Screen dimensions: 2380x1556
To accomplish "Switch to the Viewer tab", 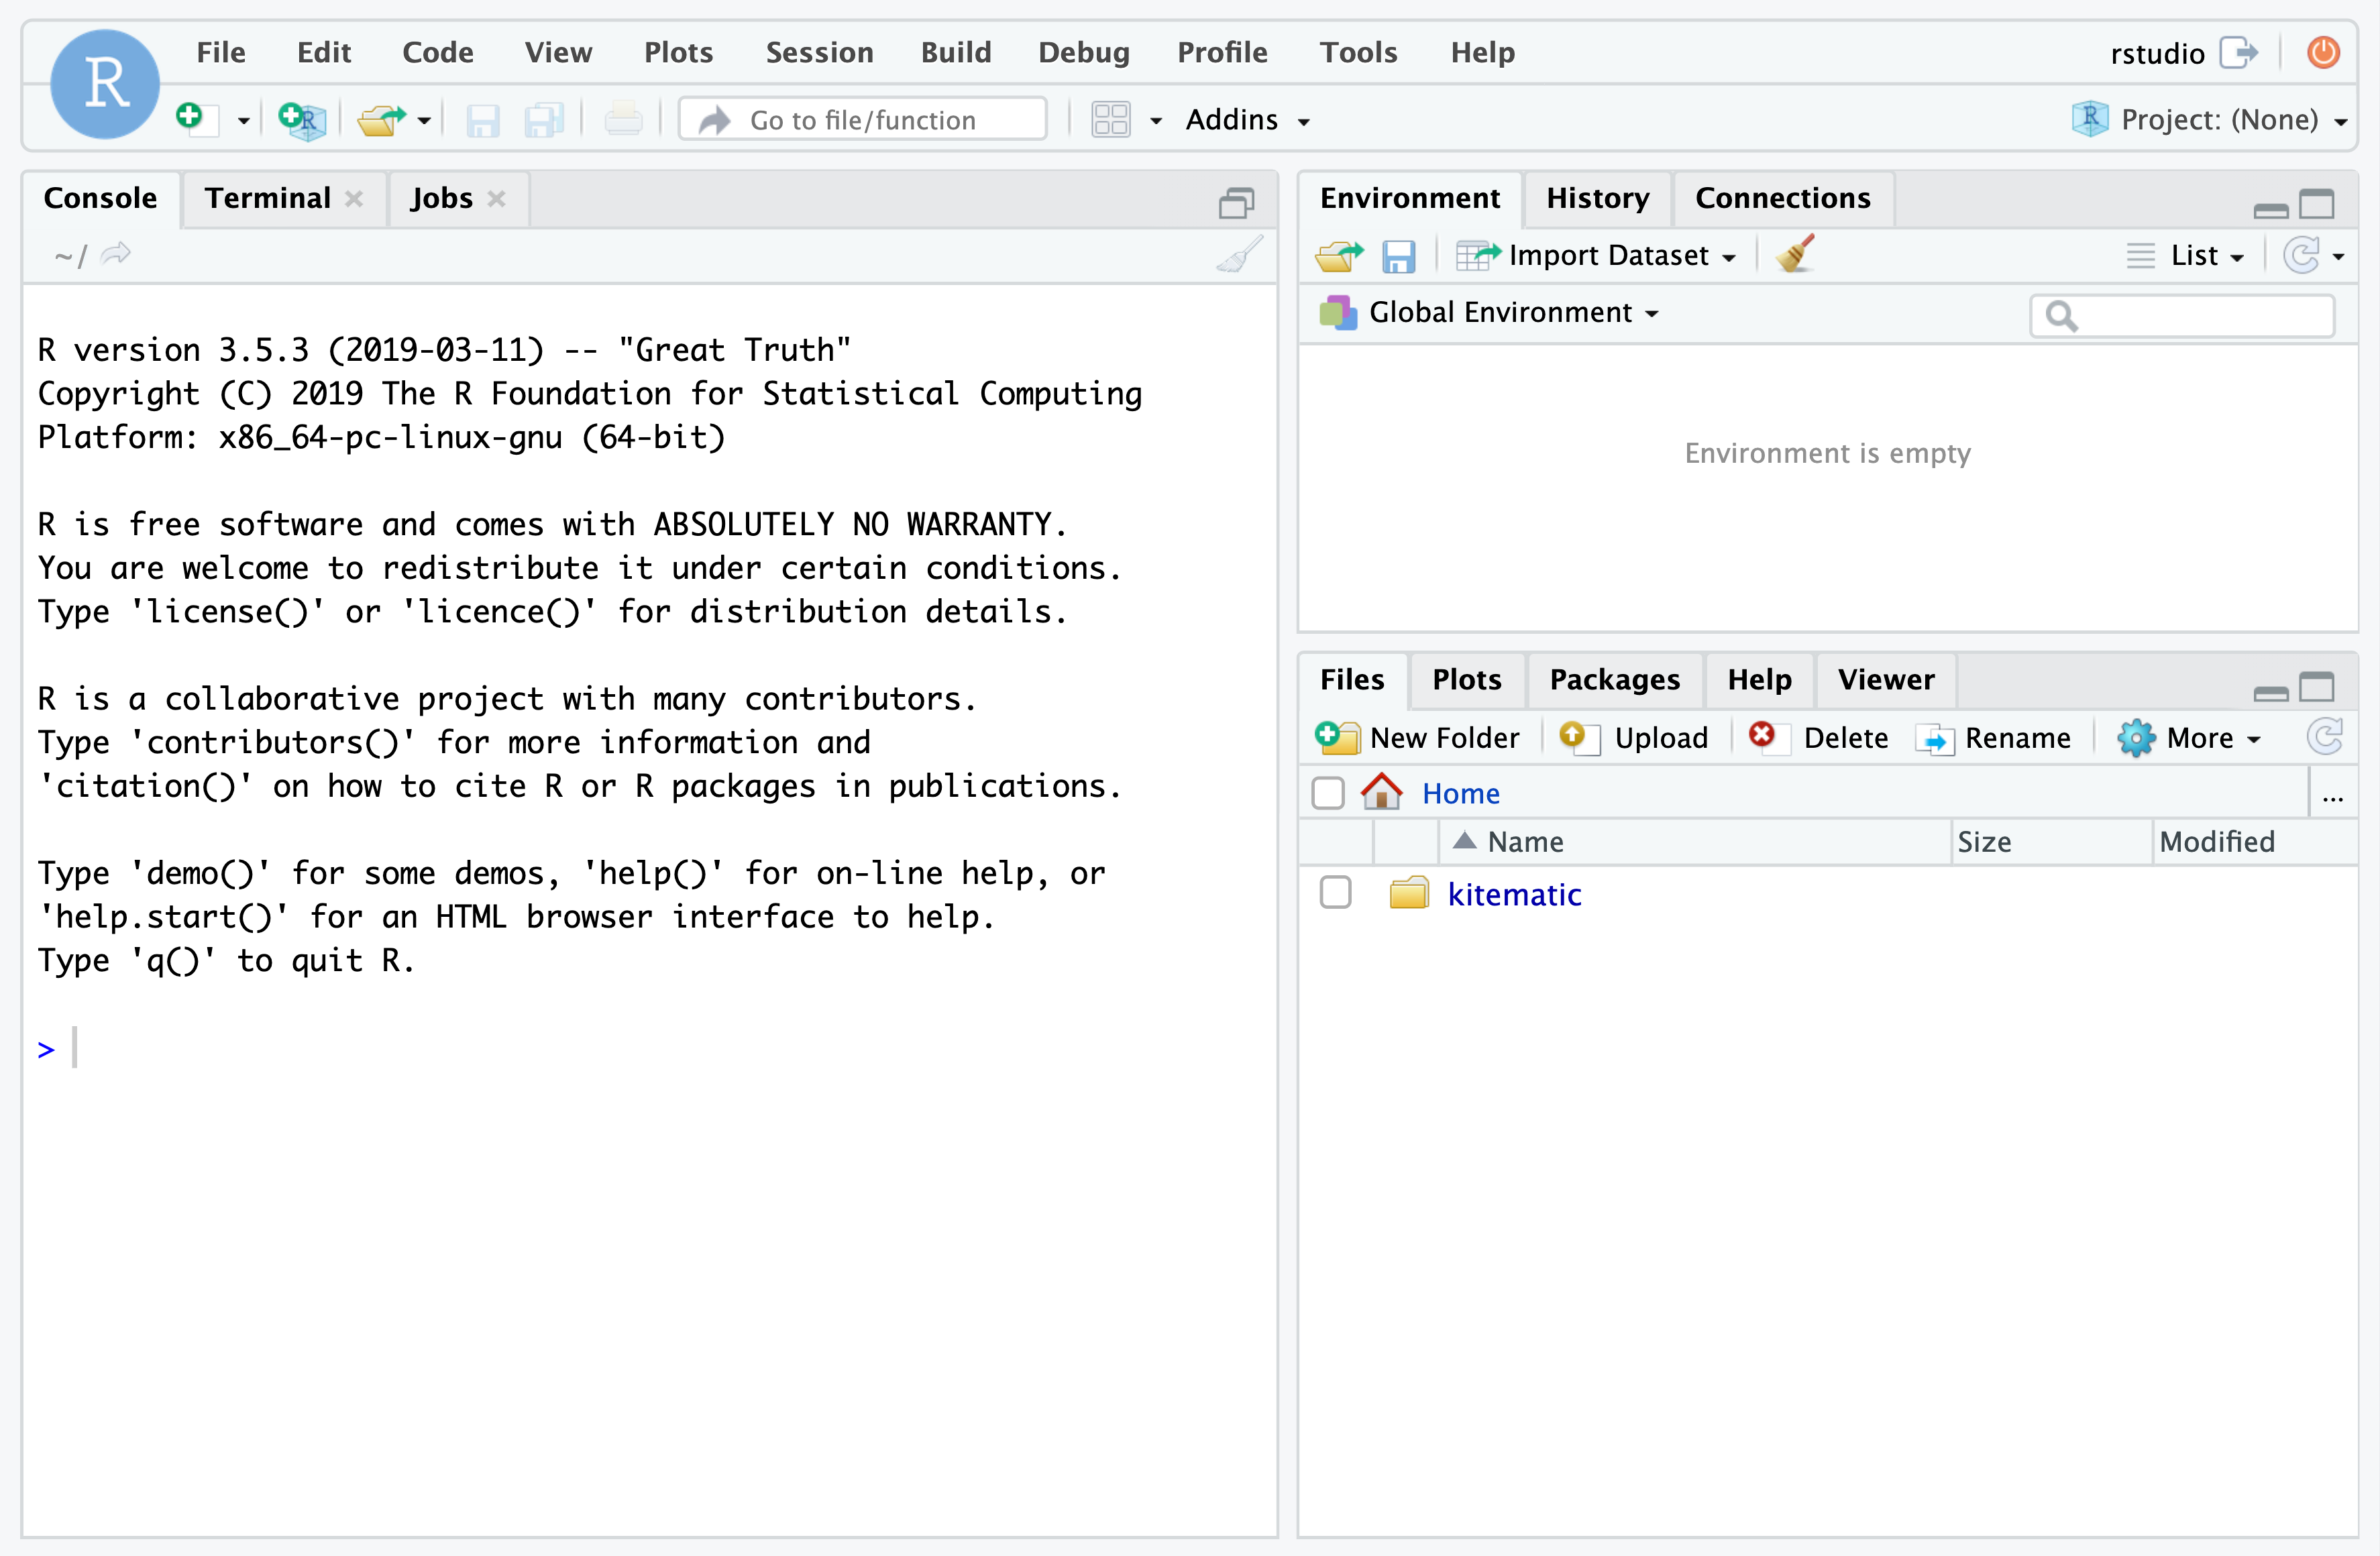I will (x=1885, y=680).
